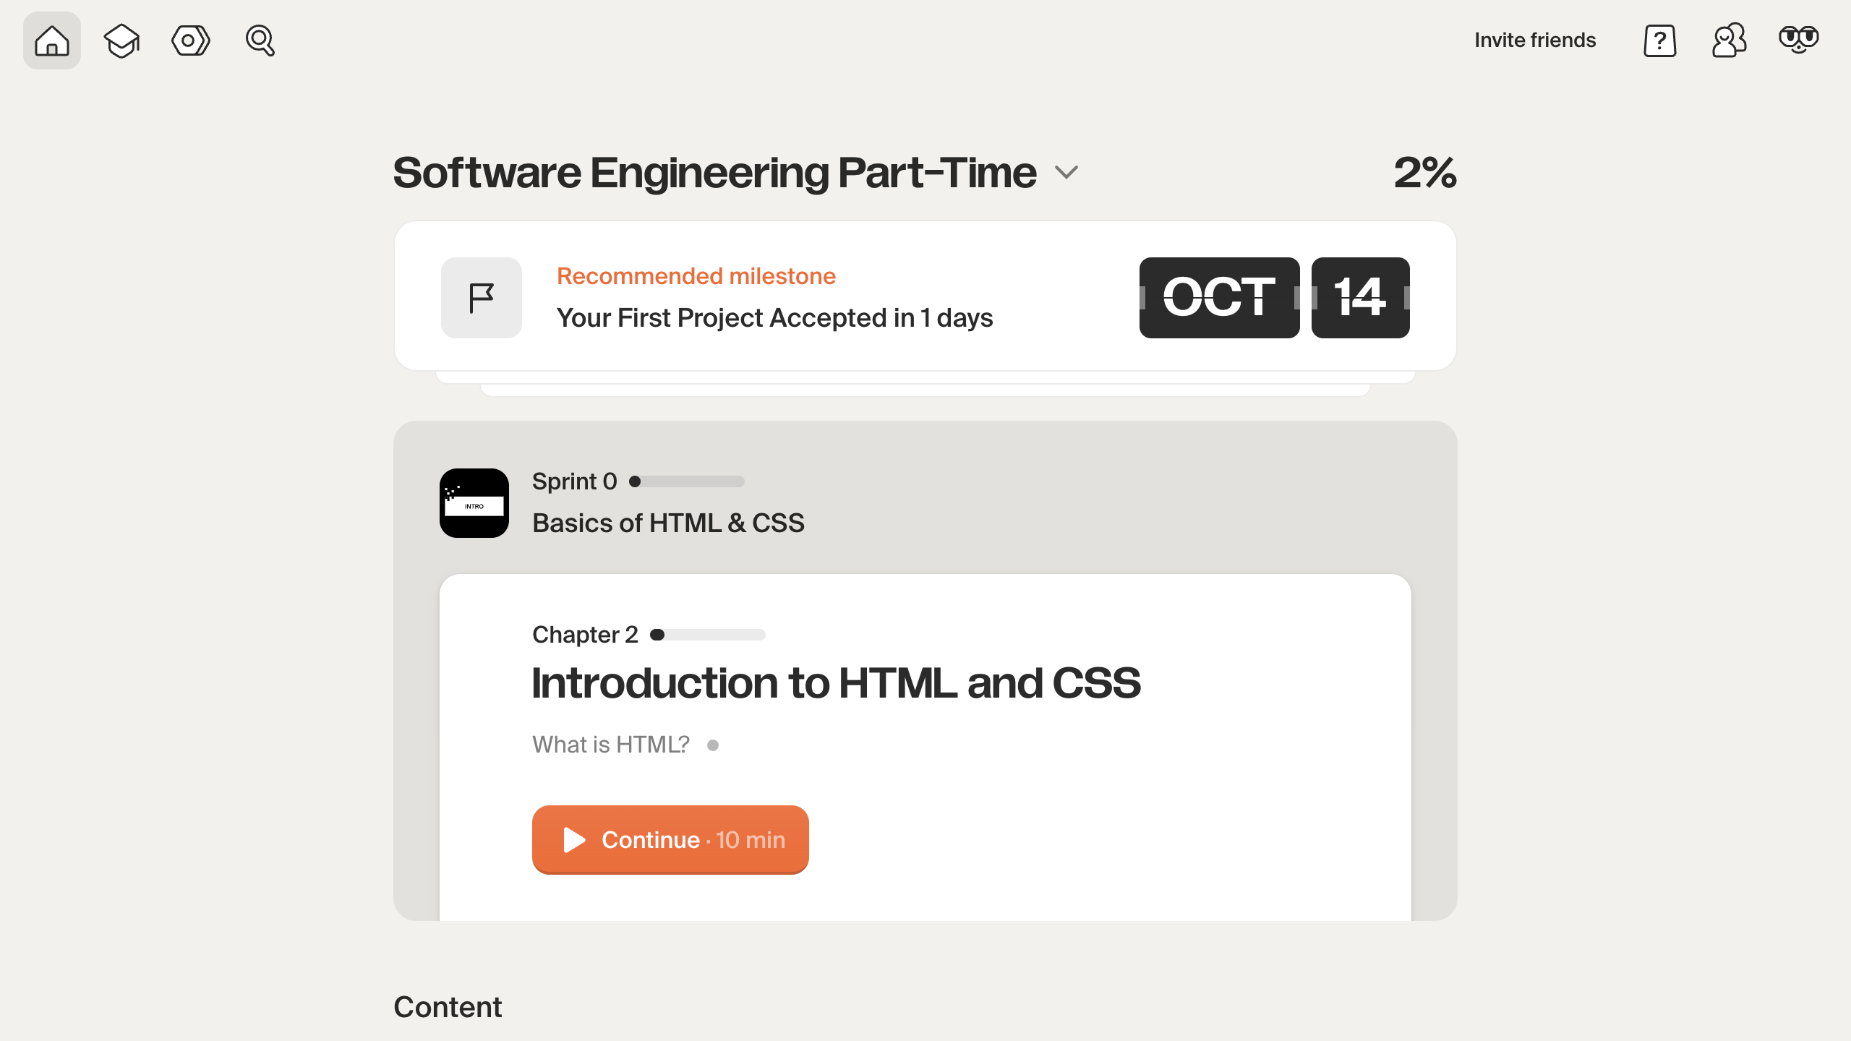Open the graduation cap learning icon

(x=121, y=40)
